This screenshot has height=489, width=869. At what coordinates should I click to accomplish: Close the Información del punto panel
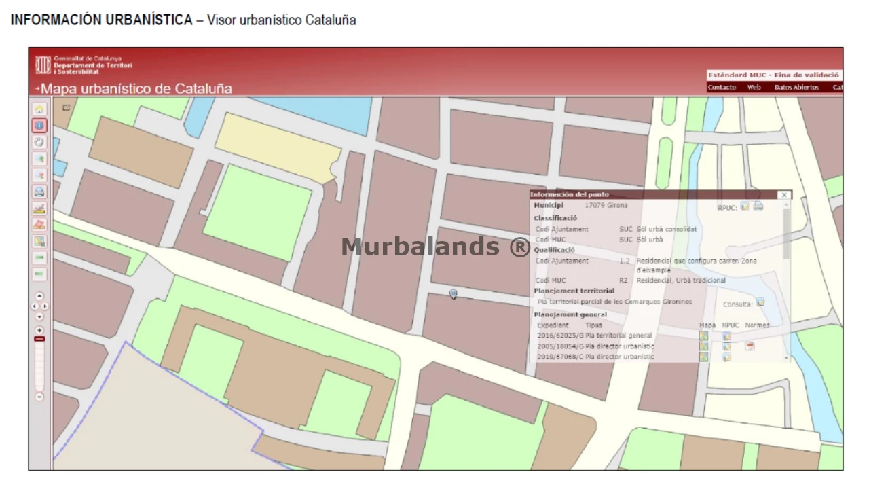point(784,195)
